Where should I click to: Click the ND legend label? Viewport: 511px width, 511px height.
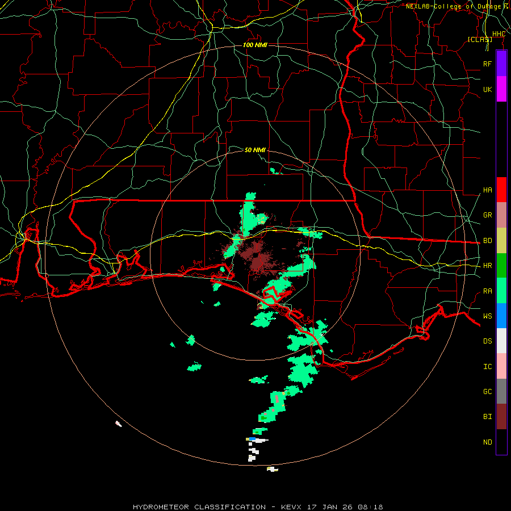[x=487, y=442]
